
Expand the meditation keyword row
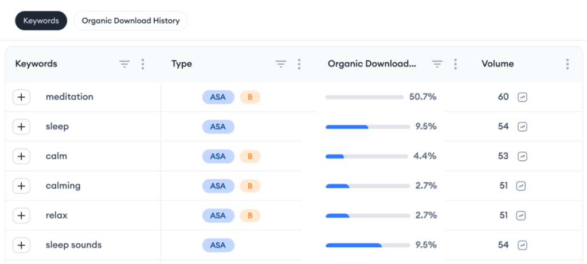pos(21,97)
